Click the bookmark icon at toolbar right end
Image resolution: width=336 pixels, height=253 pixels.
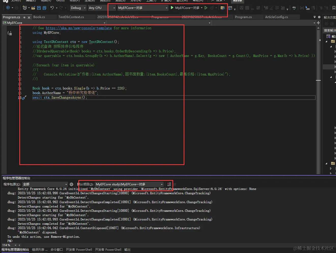tap(334, 8)
